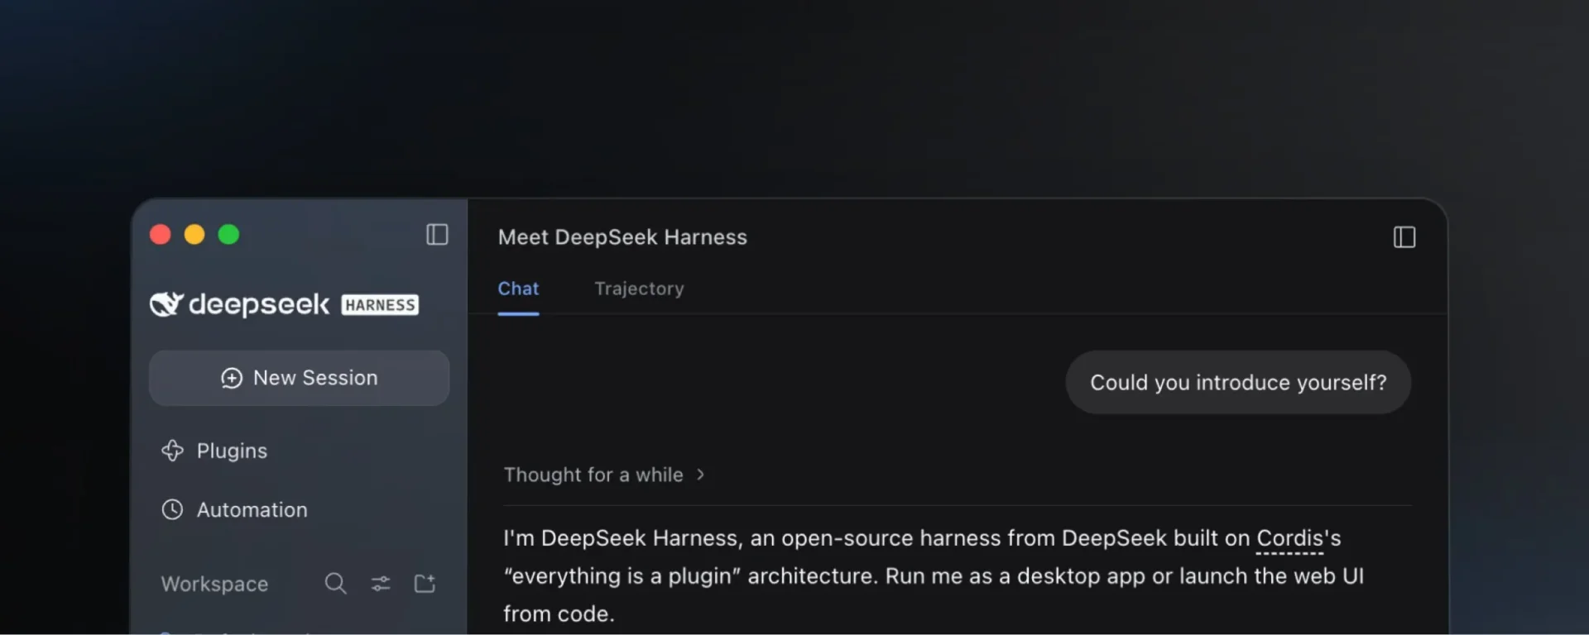Screen dimensions: 1589x635
Task: Open workspace search magnifier icon
Action: (335, 584)
